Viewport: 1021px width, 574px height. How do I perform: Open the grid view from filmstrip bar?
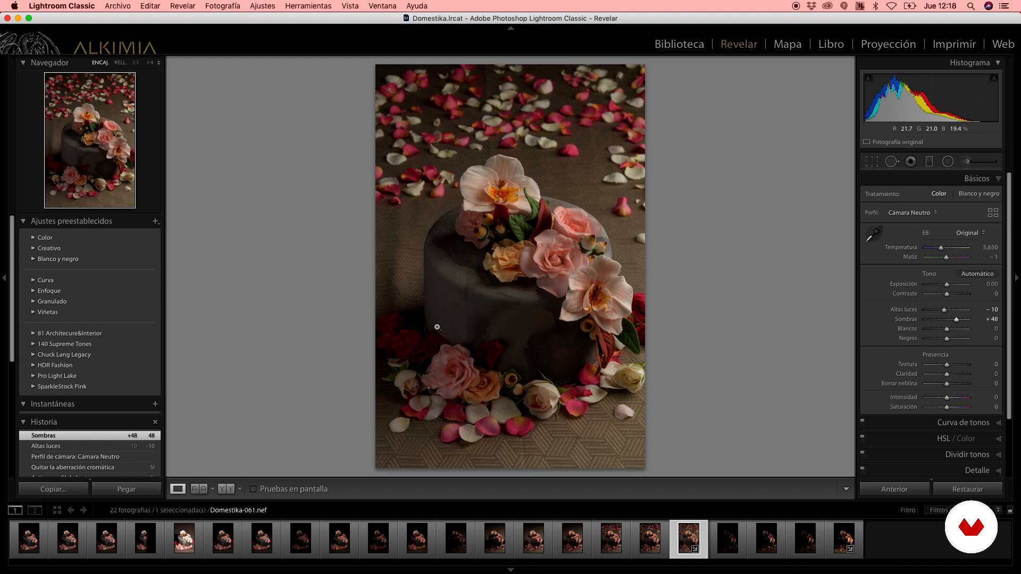(57, 510)
